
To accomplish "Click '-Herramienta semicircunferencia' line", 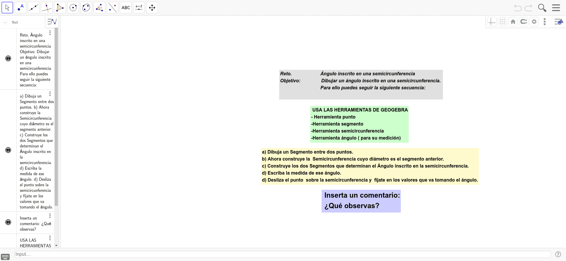I will pyautogui.click(x=347, y=131).
